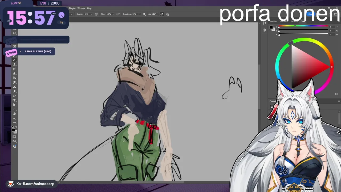
Task: Open the brush mode dropdown arrow
Action: click(71, 14)
